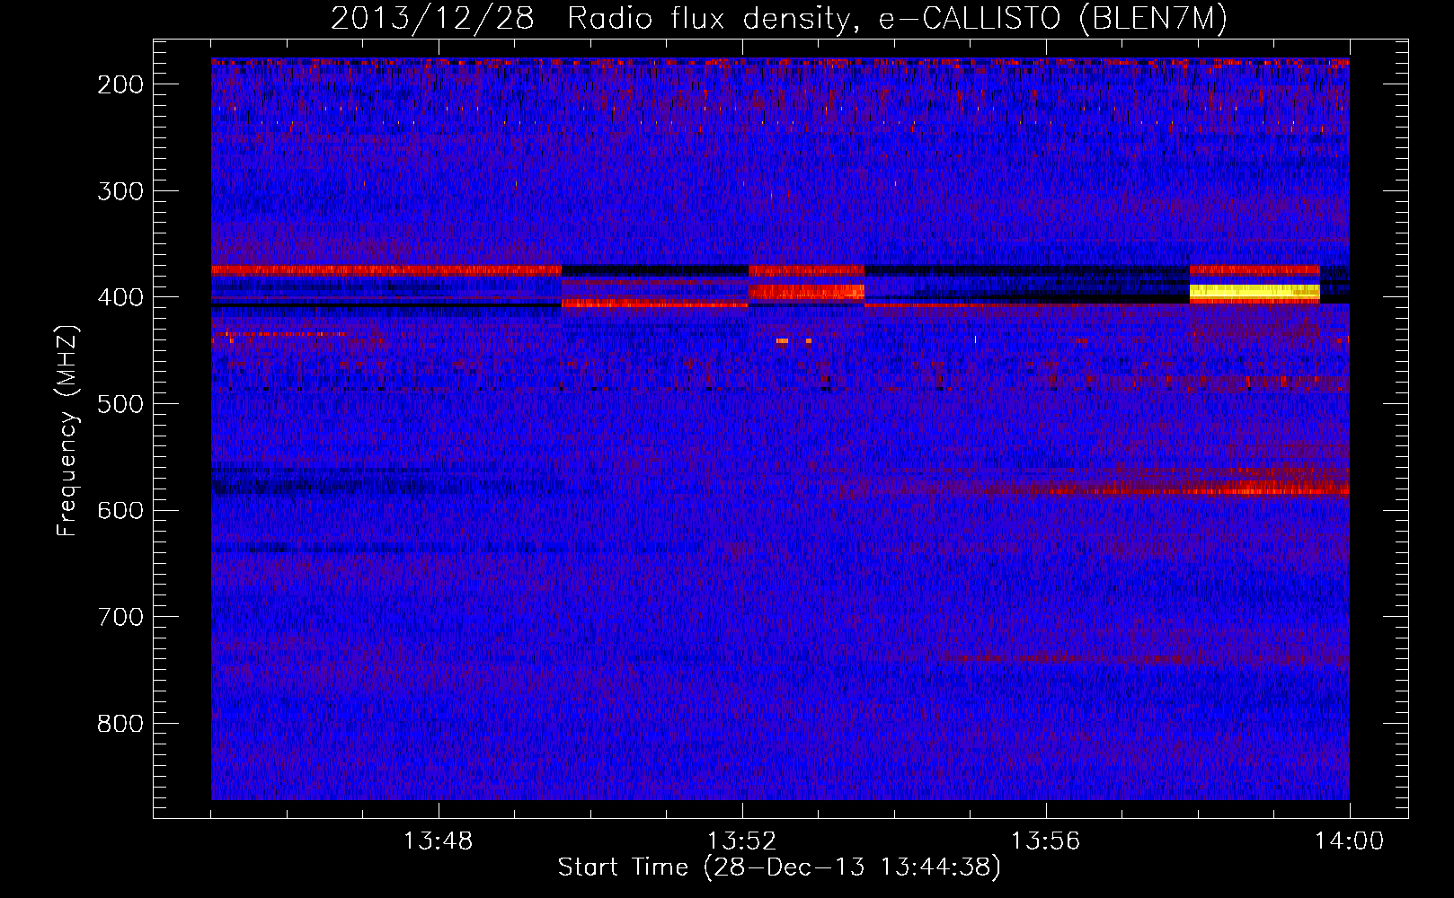Click the 600 frequency tick label
Image resolution: width=1454 pixels, height=898 pixels.
pos(120,510)
